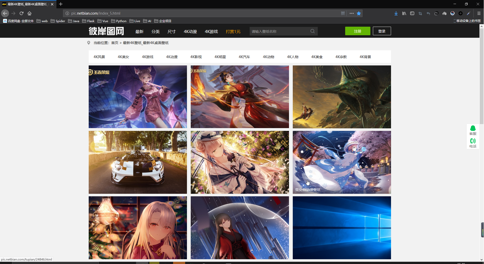Click the 登录 button

(382, 31)
